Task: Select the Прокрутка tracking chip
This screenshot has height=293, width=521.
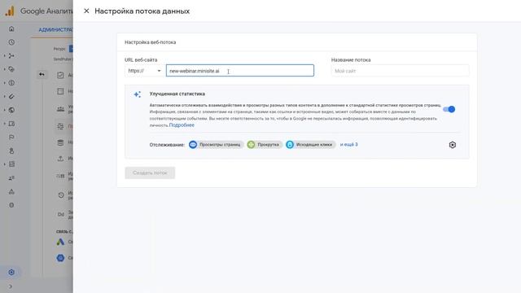Action: pos(265,145)
